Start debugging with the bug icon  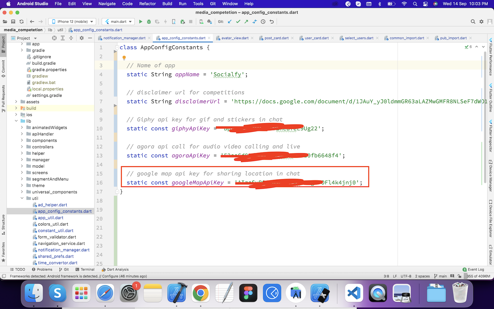coord(149,22)
